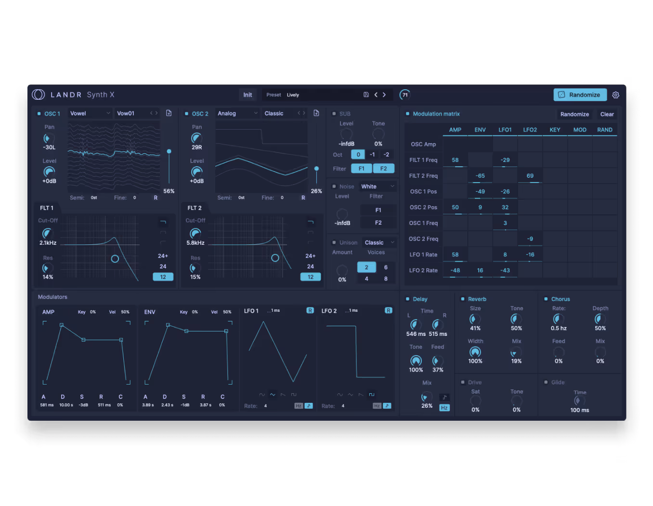Click the OSC 1 Pan knob
This screenshot has height=506, width=653.
[49, 138]
